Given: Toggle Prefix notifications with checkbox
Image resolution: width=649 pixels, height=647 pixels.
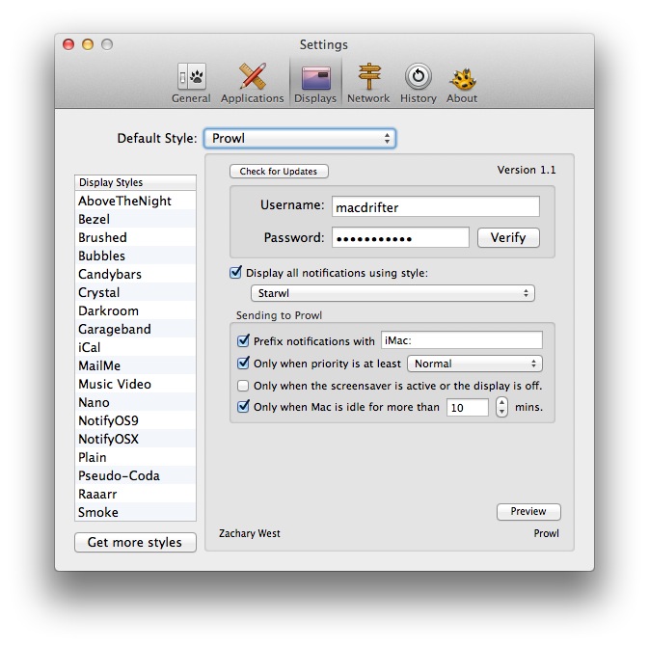Looking at the screenshot, I should [243, 340].
